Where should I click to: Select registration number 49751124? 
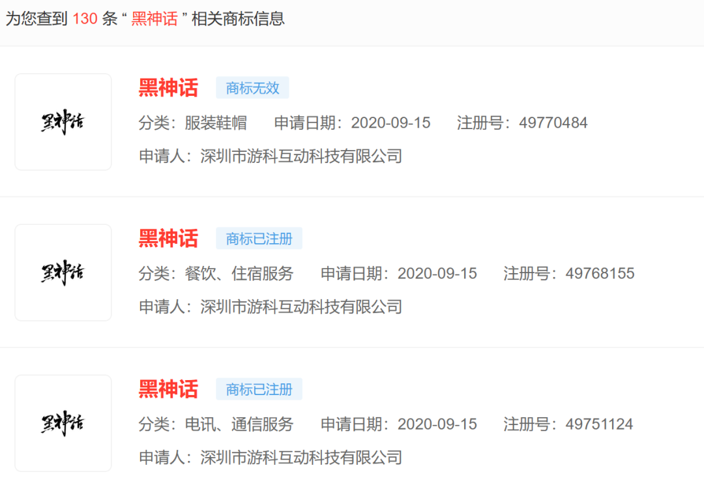[x=600, y=424]
